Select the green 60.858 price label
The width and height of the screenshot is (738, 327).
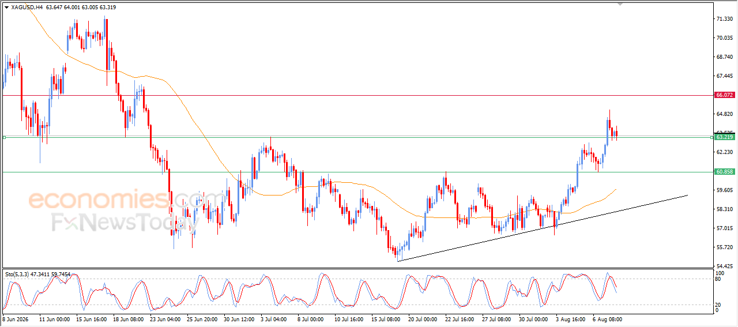click(724, 172)
